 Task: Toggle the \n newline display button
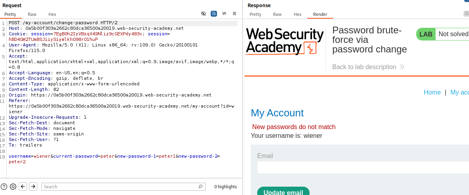point(225,14)
